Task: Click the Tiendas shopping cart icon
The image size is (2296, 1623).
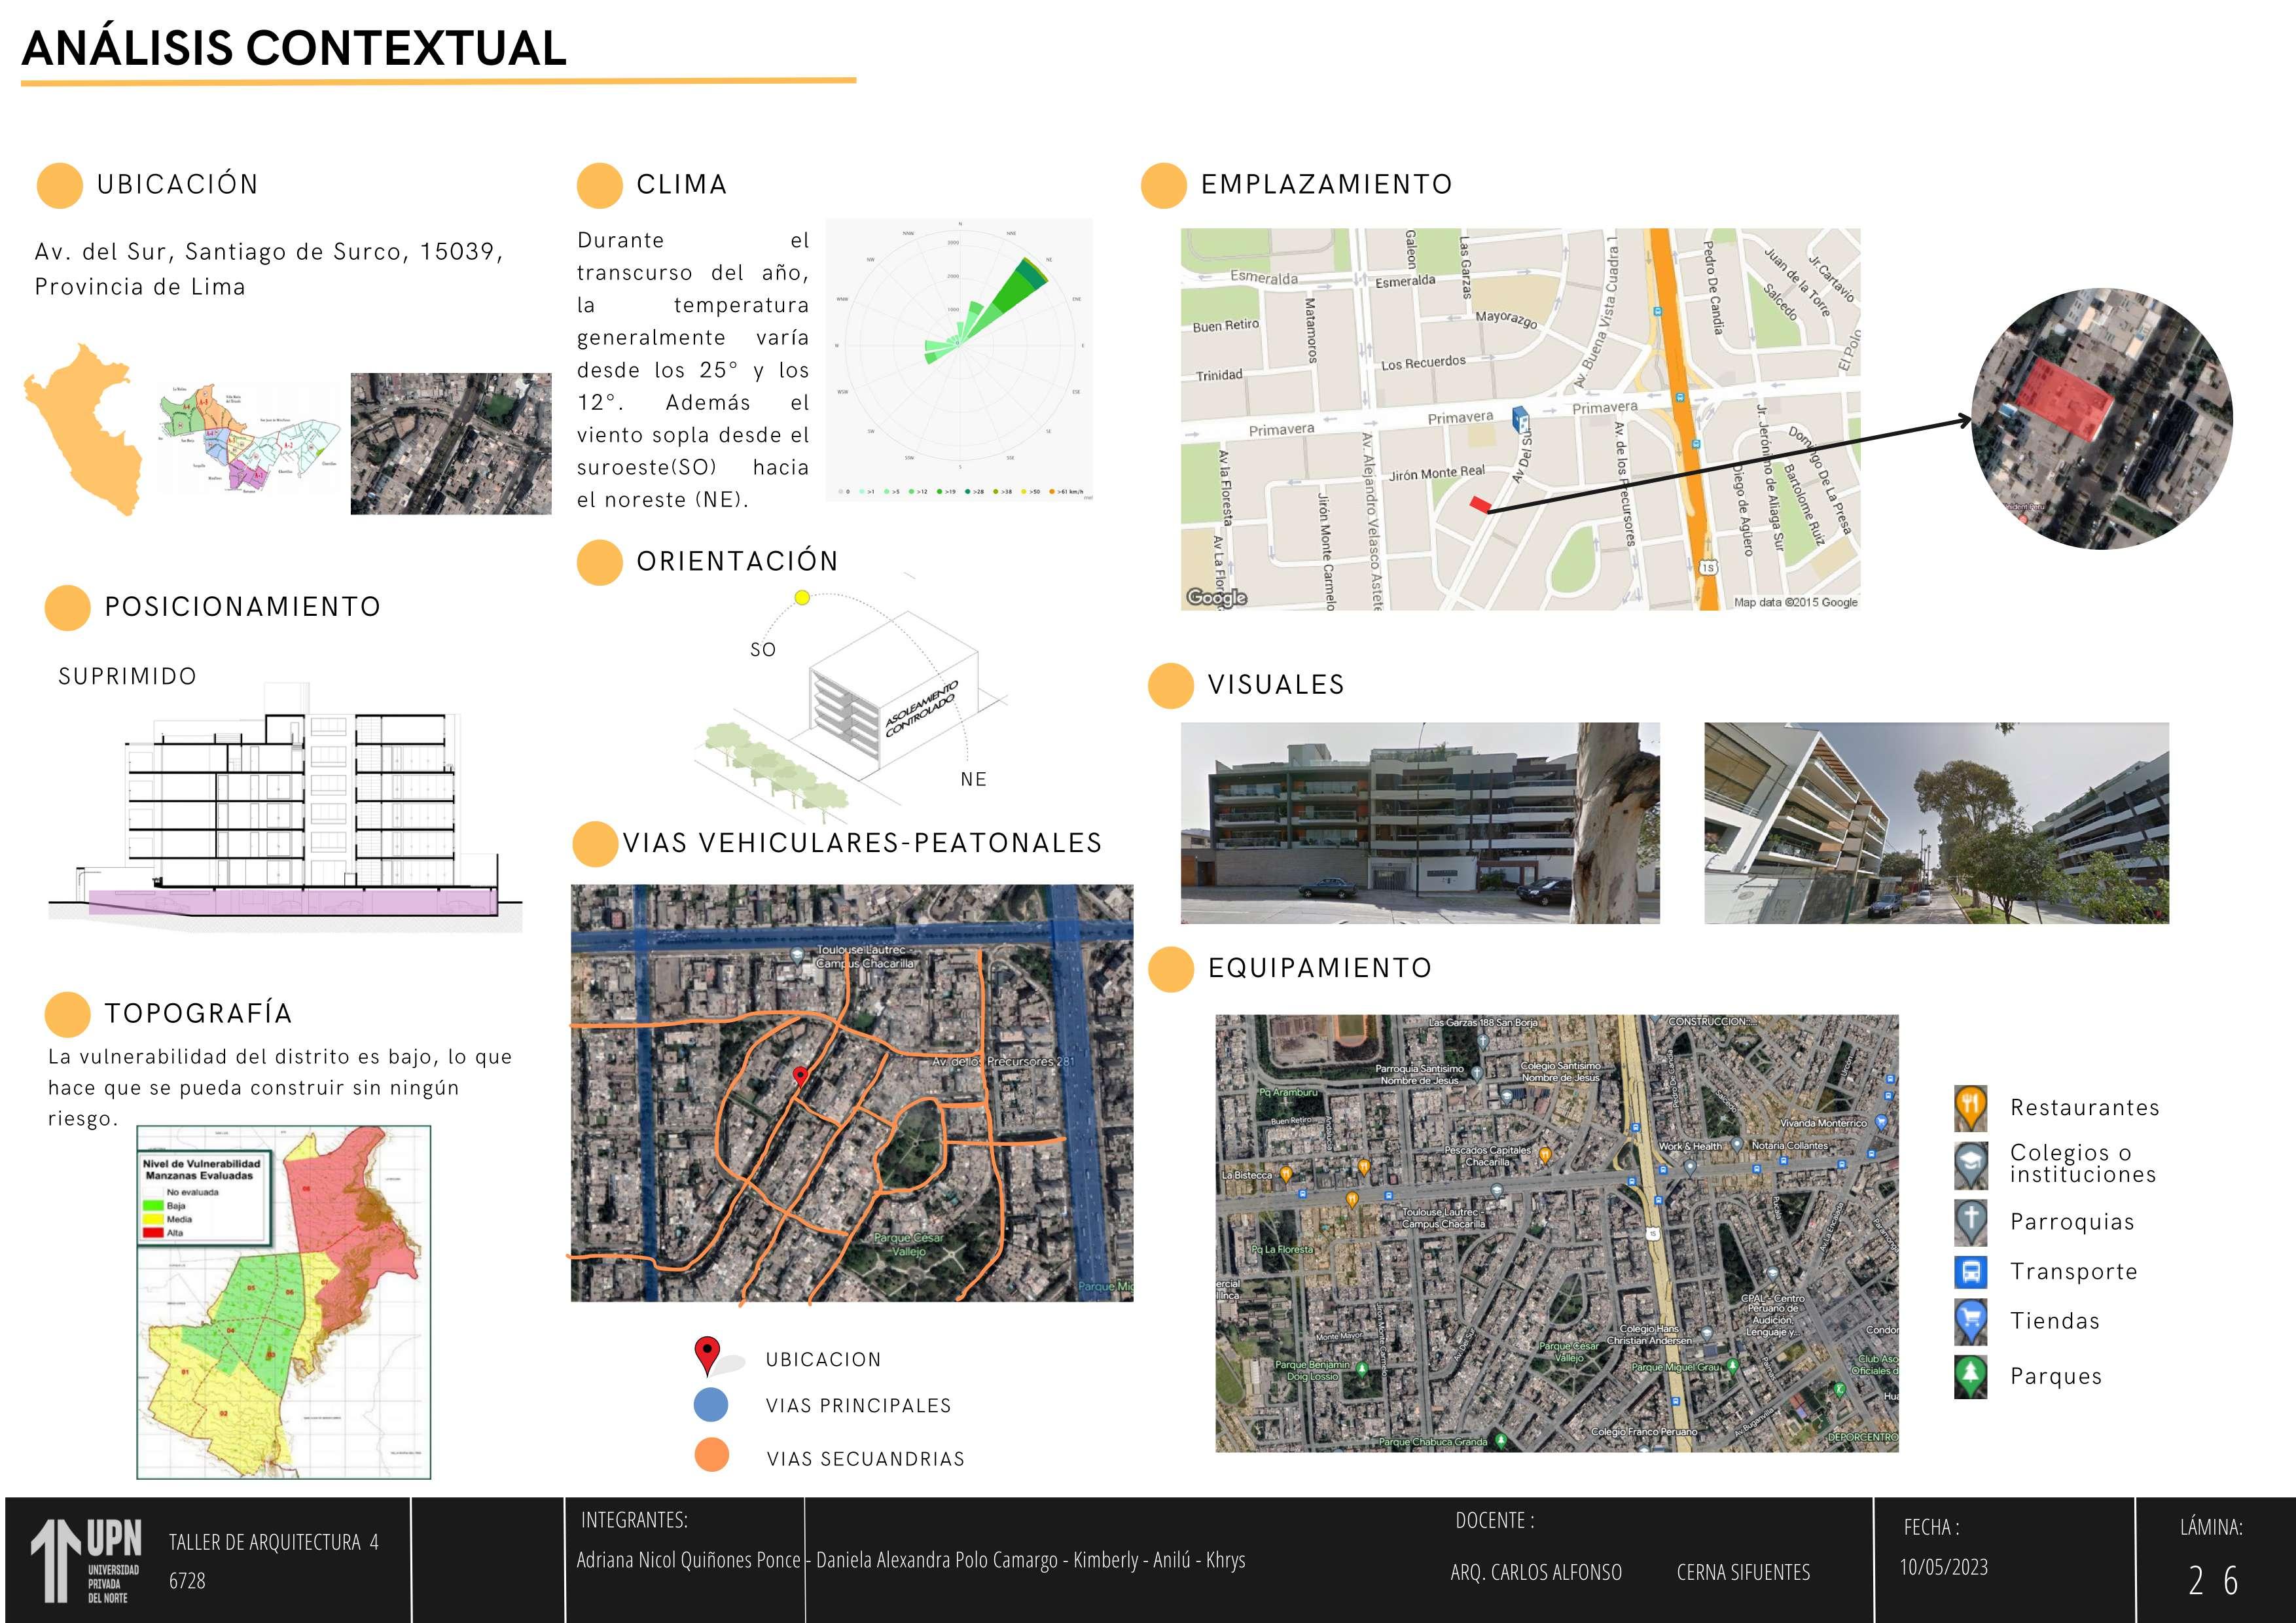Action: (x=1970, y=1321)
